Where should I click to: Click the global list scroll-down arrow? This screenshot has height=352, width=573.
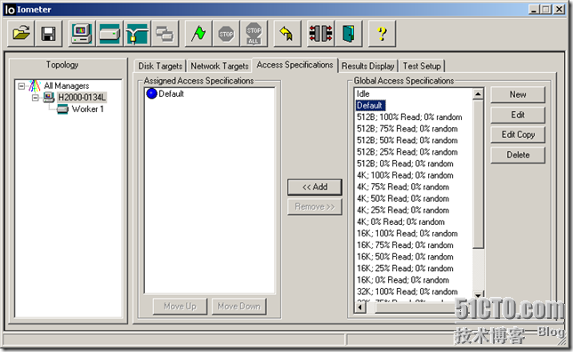478,294
